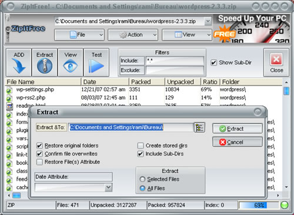Disable Restore original folders checkbox
294x215 pixels.
pos(39,145)
